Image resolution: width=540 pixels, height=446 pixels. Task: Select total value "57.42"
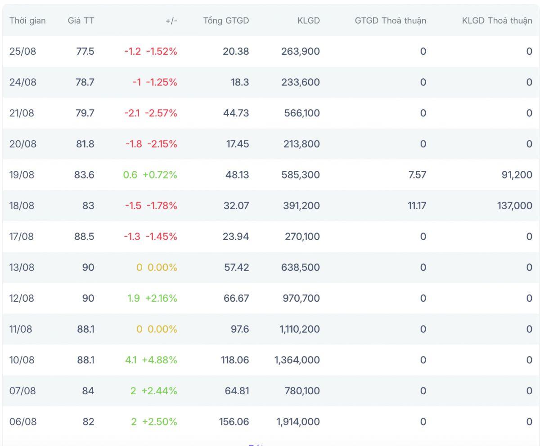pos(236,268)
